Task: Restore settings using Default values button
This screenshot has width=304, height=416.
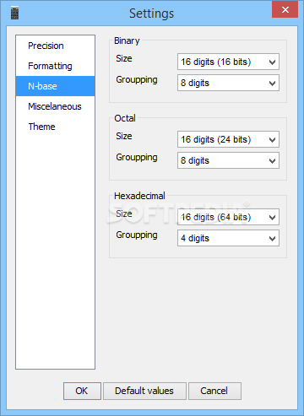Action: (144, 391)
